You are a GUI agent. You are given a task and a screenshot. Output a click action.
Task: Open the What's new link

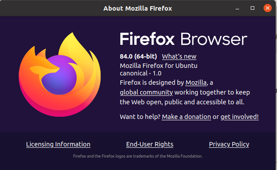tap(179, 56)
